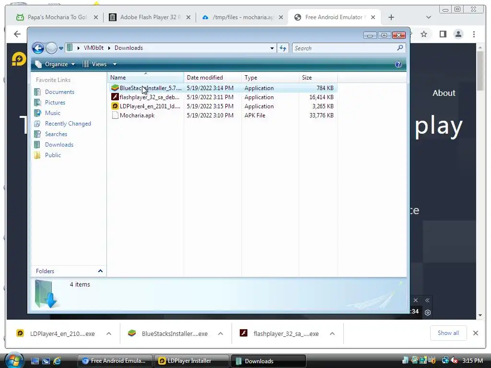Viewport: 491px width, 368px height.
Task: Open the Windows Start orb
Action: [14, 360]
